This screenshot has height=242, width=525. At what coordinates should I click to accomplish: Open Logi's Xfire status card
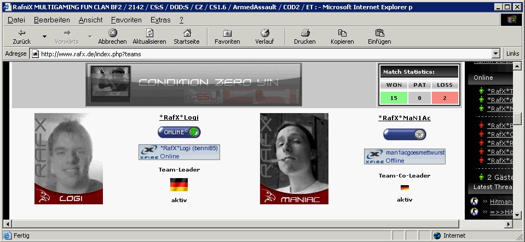tap(179, 152)
